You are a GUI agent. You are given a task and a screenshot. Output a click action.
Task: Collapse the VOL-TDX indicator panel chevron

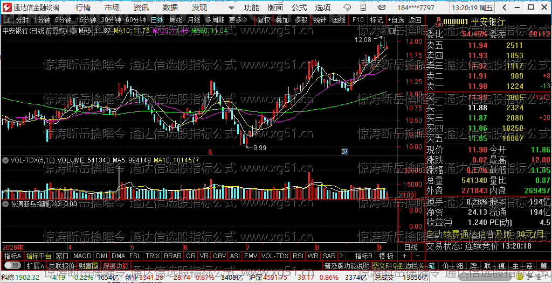[x=5, y=160]
